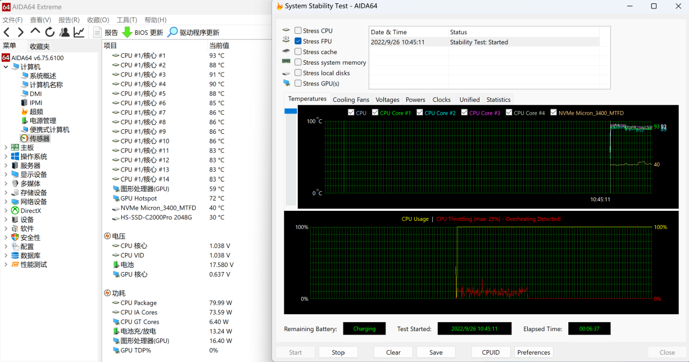Image resolution: width=689 pixels, height=362 pixels.
Task: Click the Clear button
Action: pyautogui.click(x=393, y=352)
